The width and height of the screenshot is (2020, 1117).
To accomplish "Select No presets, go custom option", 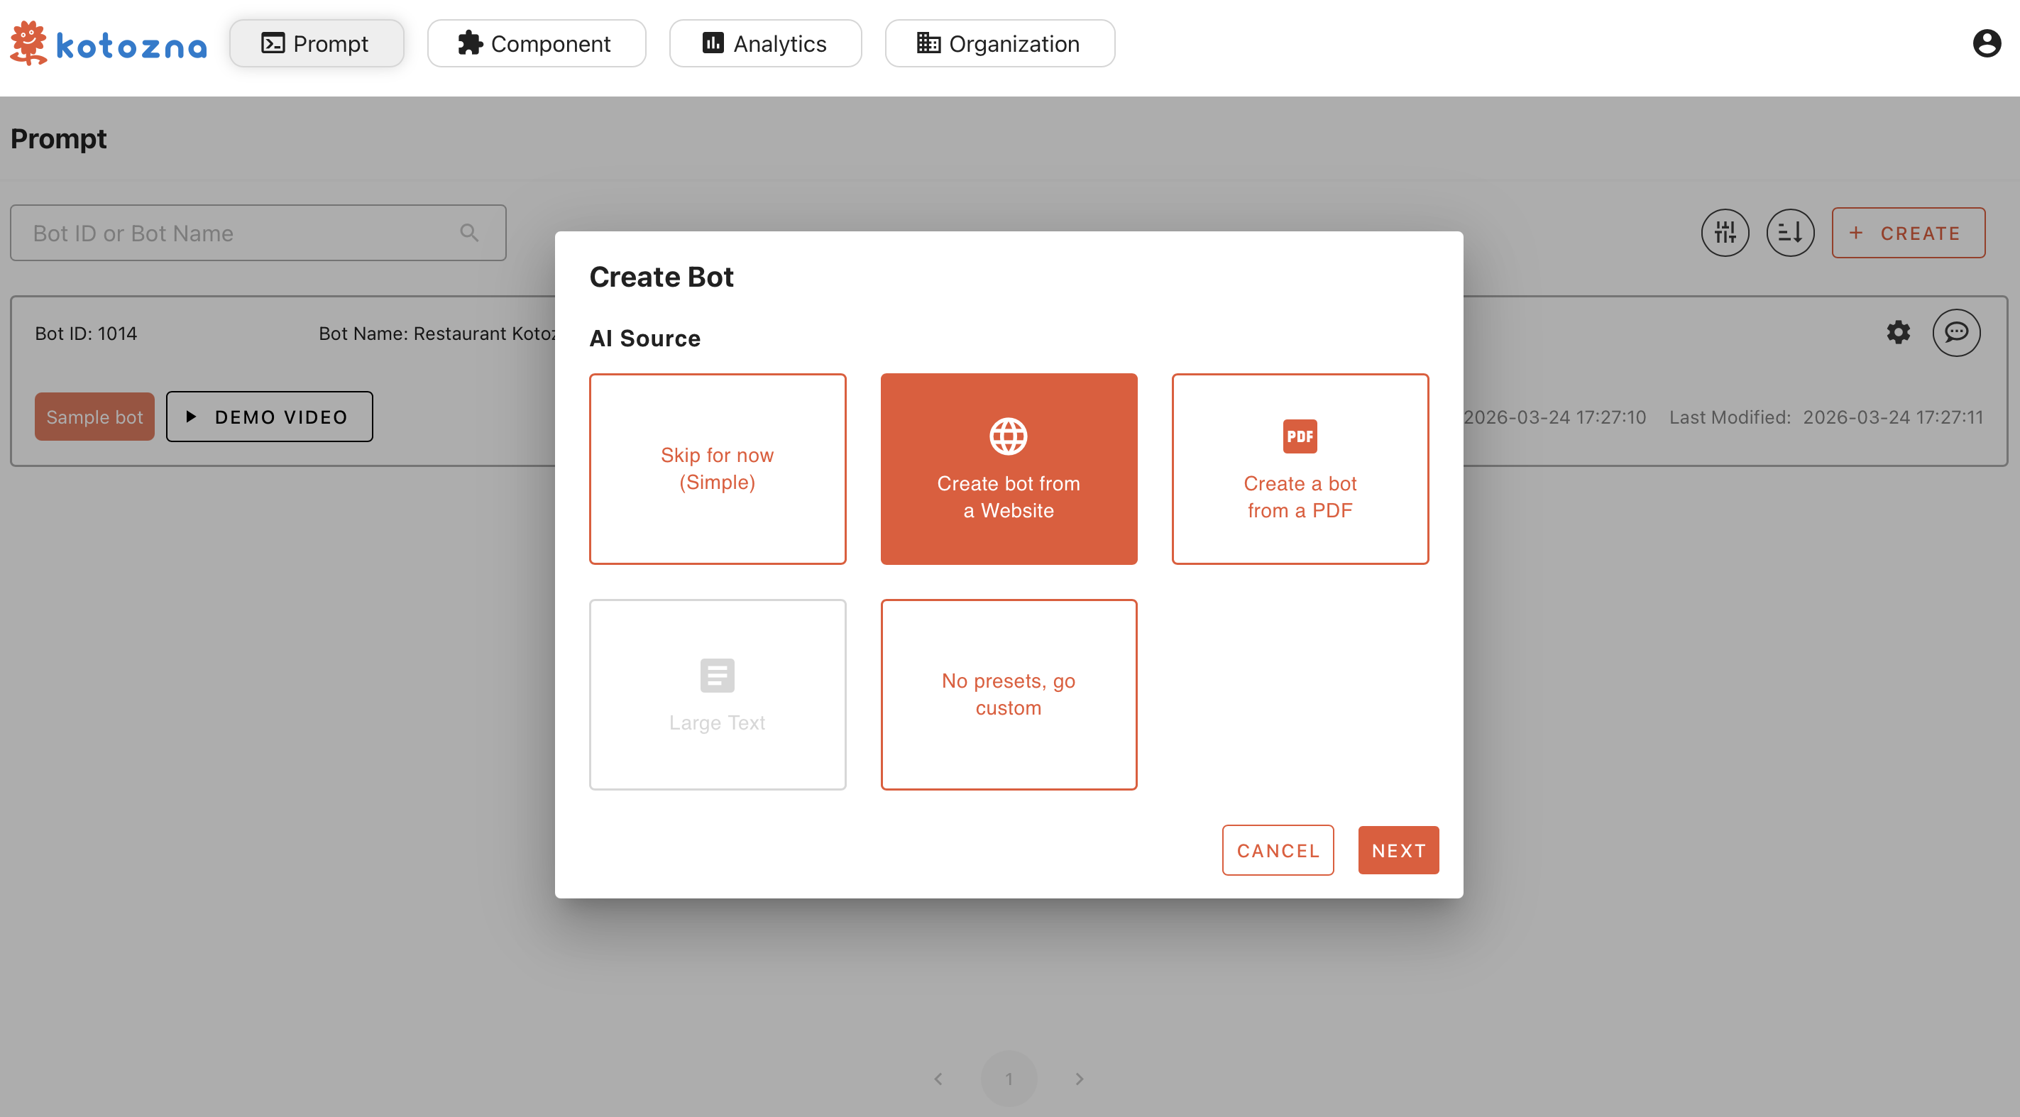I will pyautogui.click(x=1008, y=695).
